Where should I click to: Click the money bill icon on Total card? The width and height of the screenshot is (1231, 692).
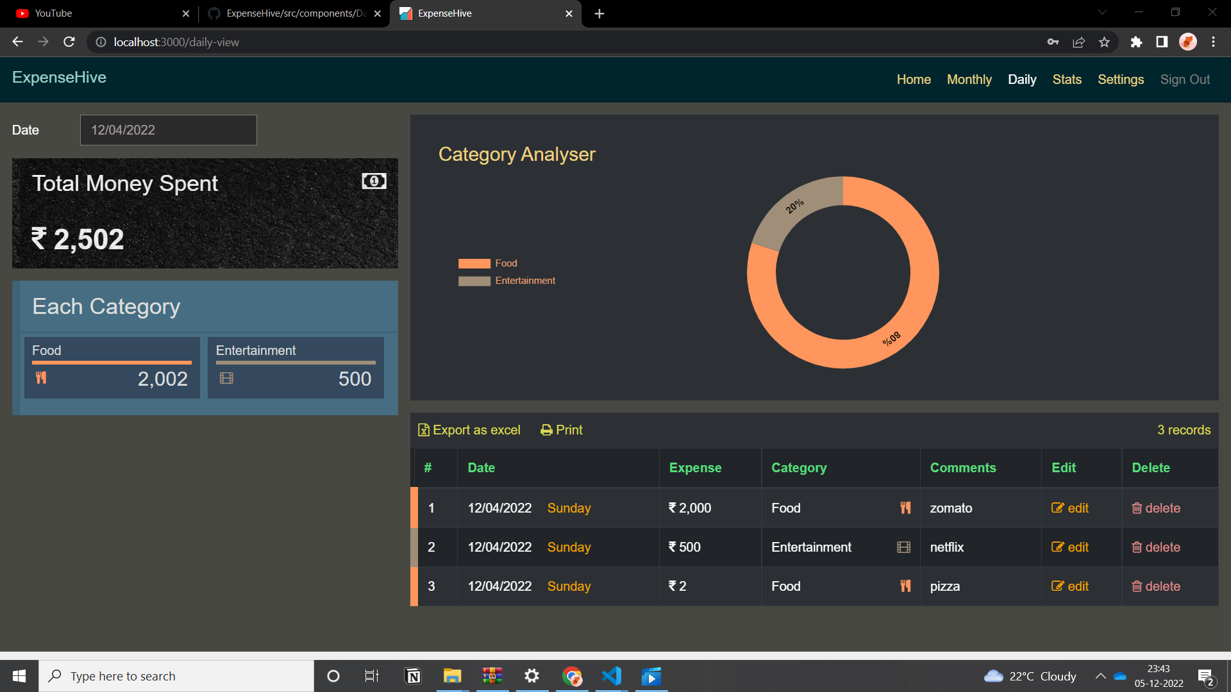pyautogui.click(x=374, y=181)
